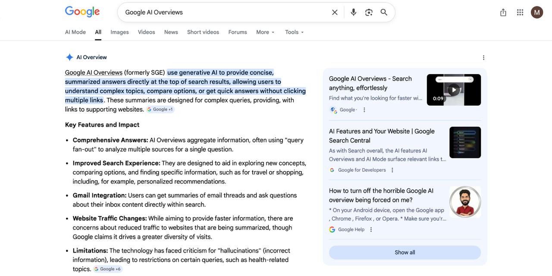The image size is (552, 276).
Task: Switch to the Forums tab
Action: [238, 32]
